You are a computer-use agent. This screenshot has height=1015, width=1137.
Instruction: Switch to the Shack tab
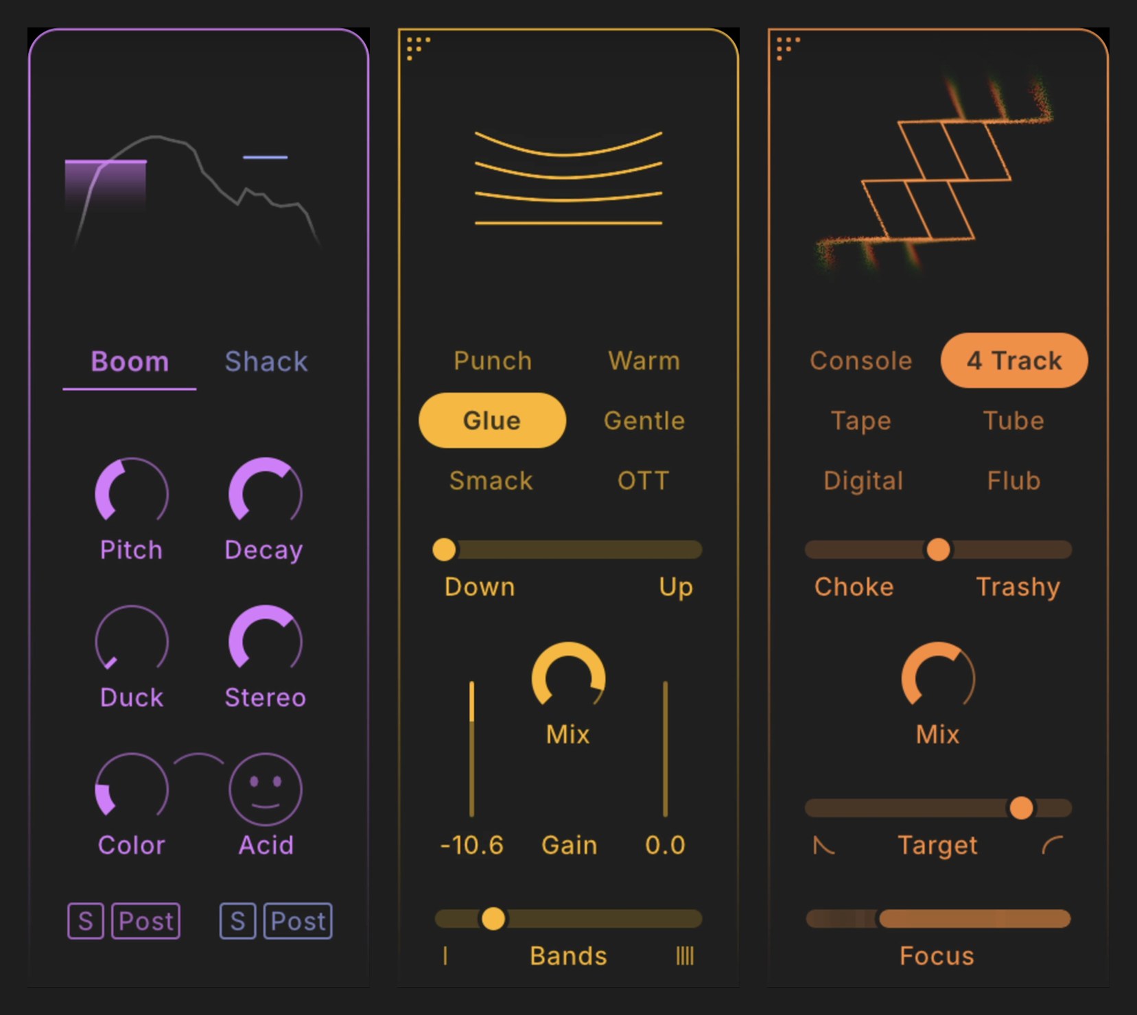coord(266,361)
